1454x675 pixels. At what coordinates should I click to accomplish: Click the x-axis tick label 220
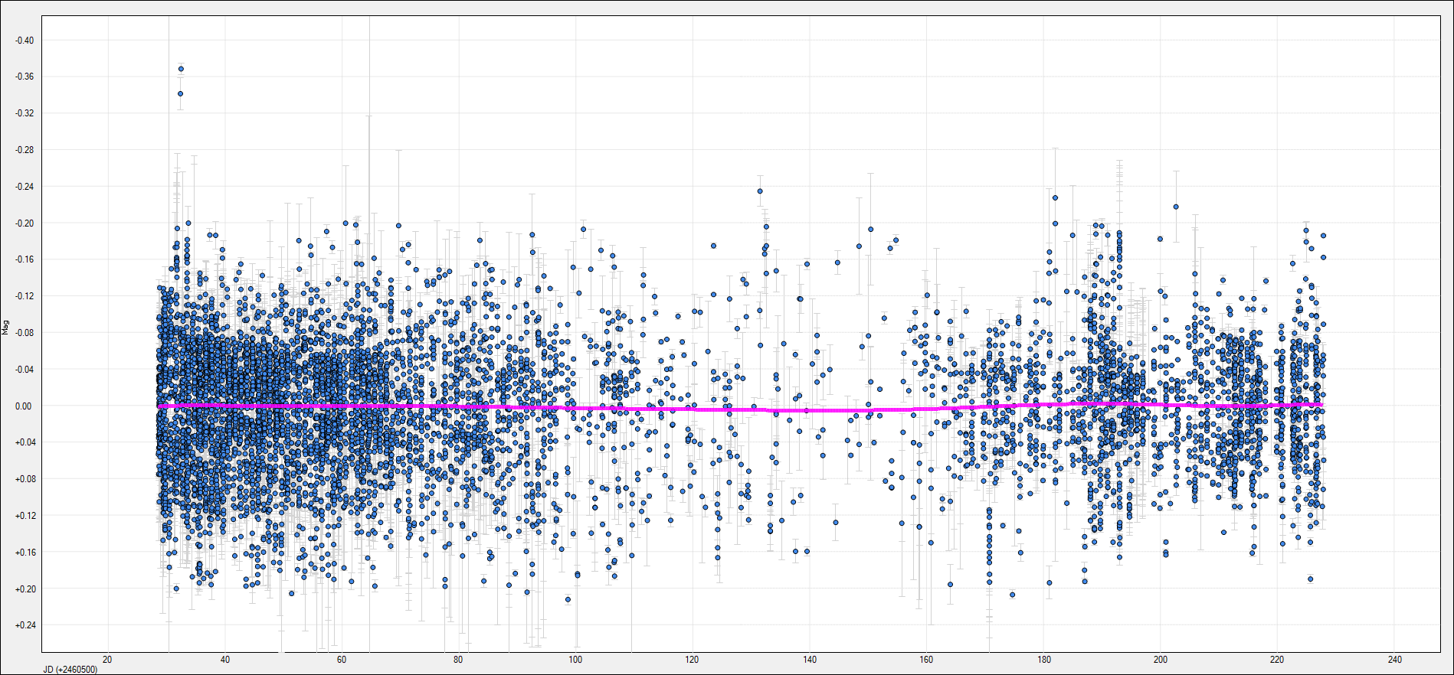(x=1277, y=660)
